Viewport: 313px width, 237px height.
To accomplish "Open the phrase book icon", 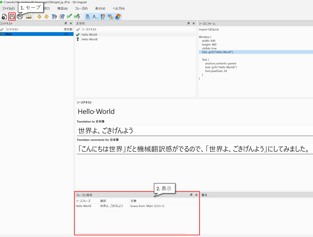I will click(29, 17).
